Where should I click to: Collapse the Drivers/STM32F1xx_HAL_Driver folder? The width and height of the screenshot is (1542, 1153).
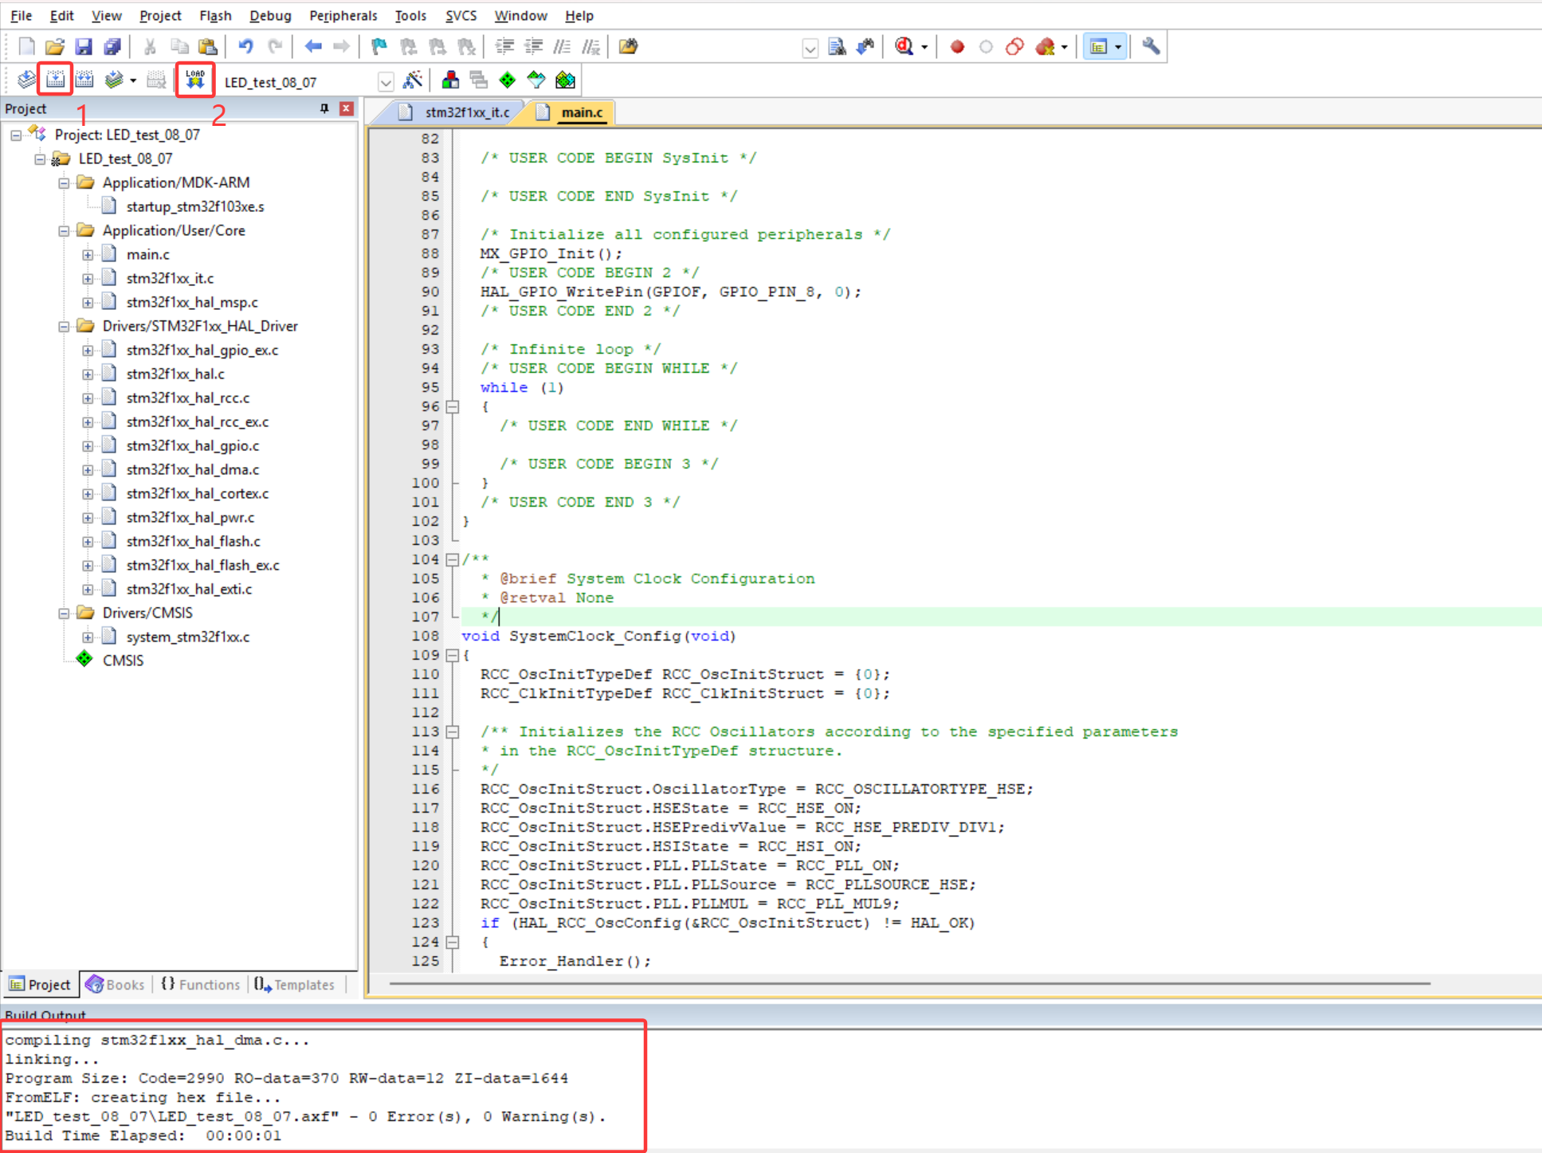click(64, 327)
